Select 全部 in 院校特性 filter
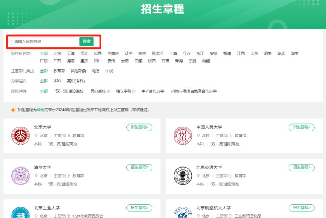 click(x=44, y=91)
